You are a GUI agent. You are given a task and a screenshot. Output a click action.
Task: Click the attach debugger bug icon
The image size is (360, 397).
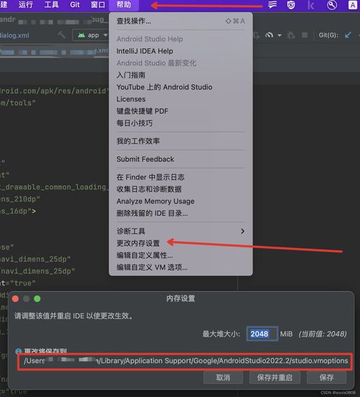(x=291, y=35)
